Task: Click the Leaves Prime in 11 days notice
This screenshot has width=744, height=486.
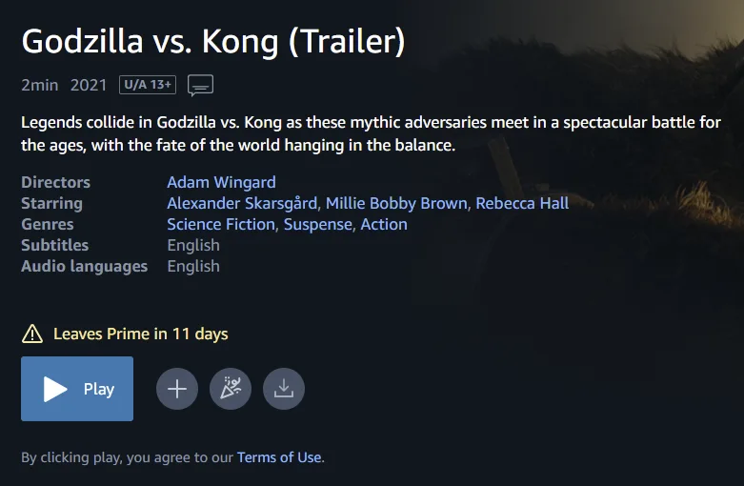Action: [x=140, y=334]
